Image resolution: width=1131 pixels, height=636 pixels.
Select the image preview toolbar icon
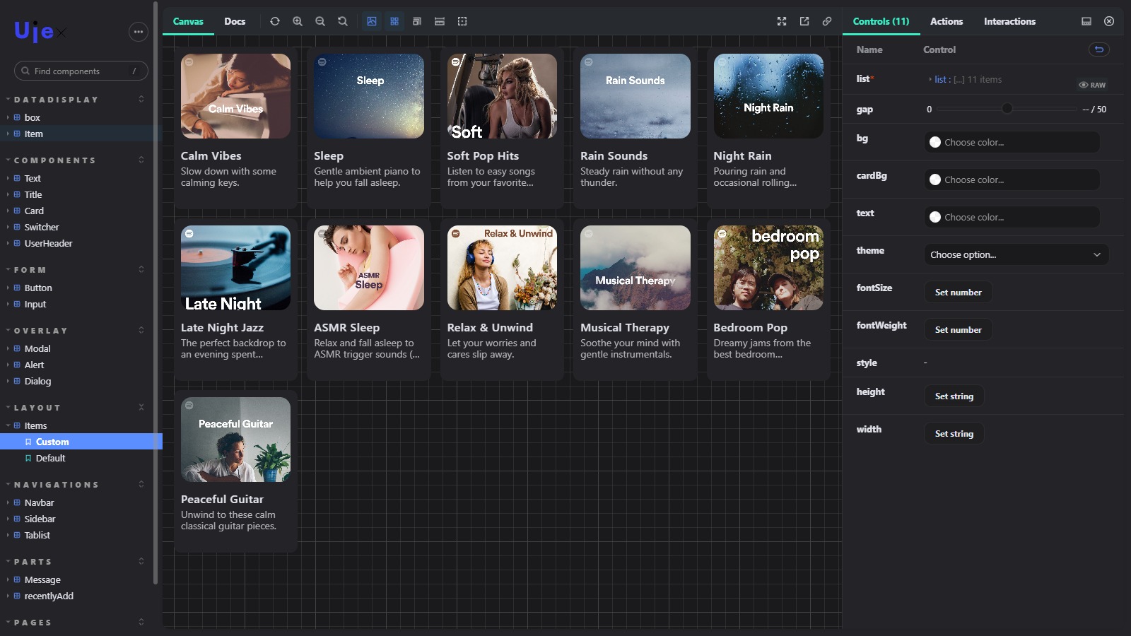click(373, 21)
